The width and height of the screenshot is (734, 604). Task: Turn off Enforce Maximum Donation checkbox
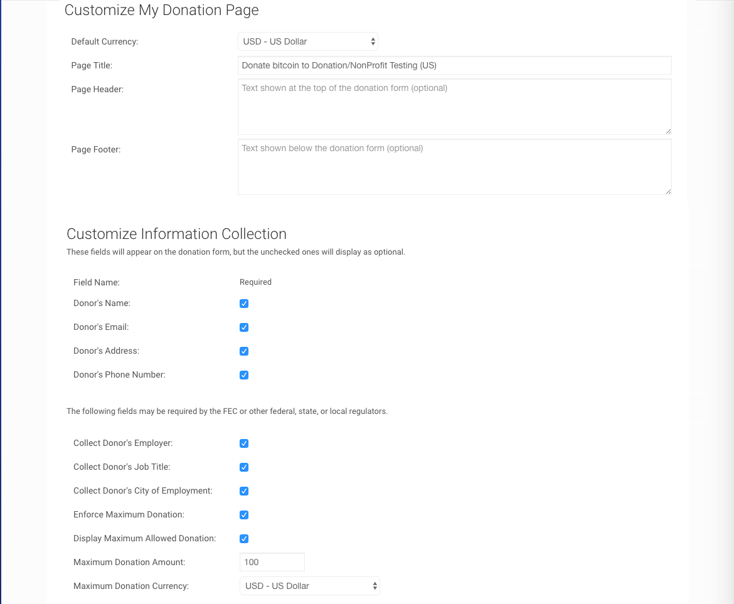244,515
